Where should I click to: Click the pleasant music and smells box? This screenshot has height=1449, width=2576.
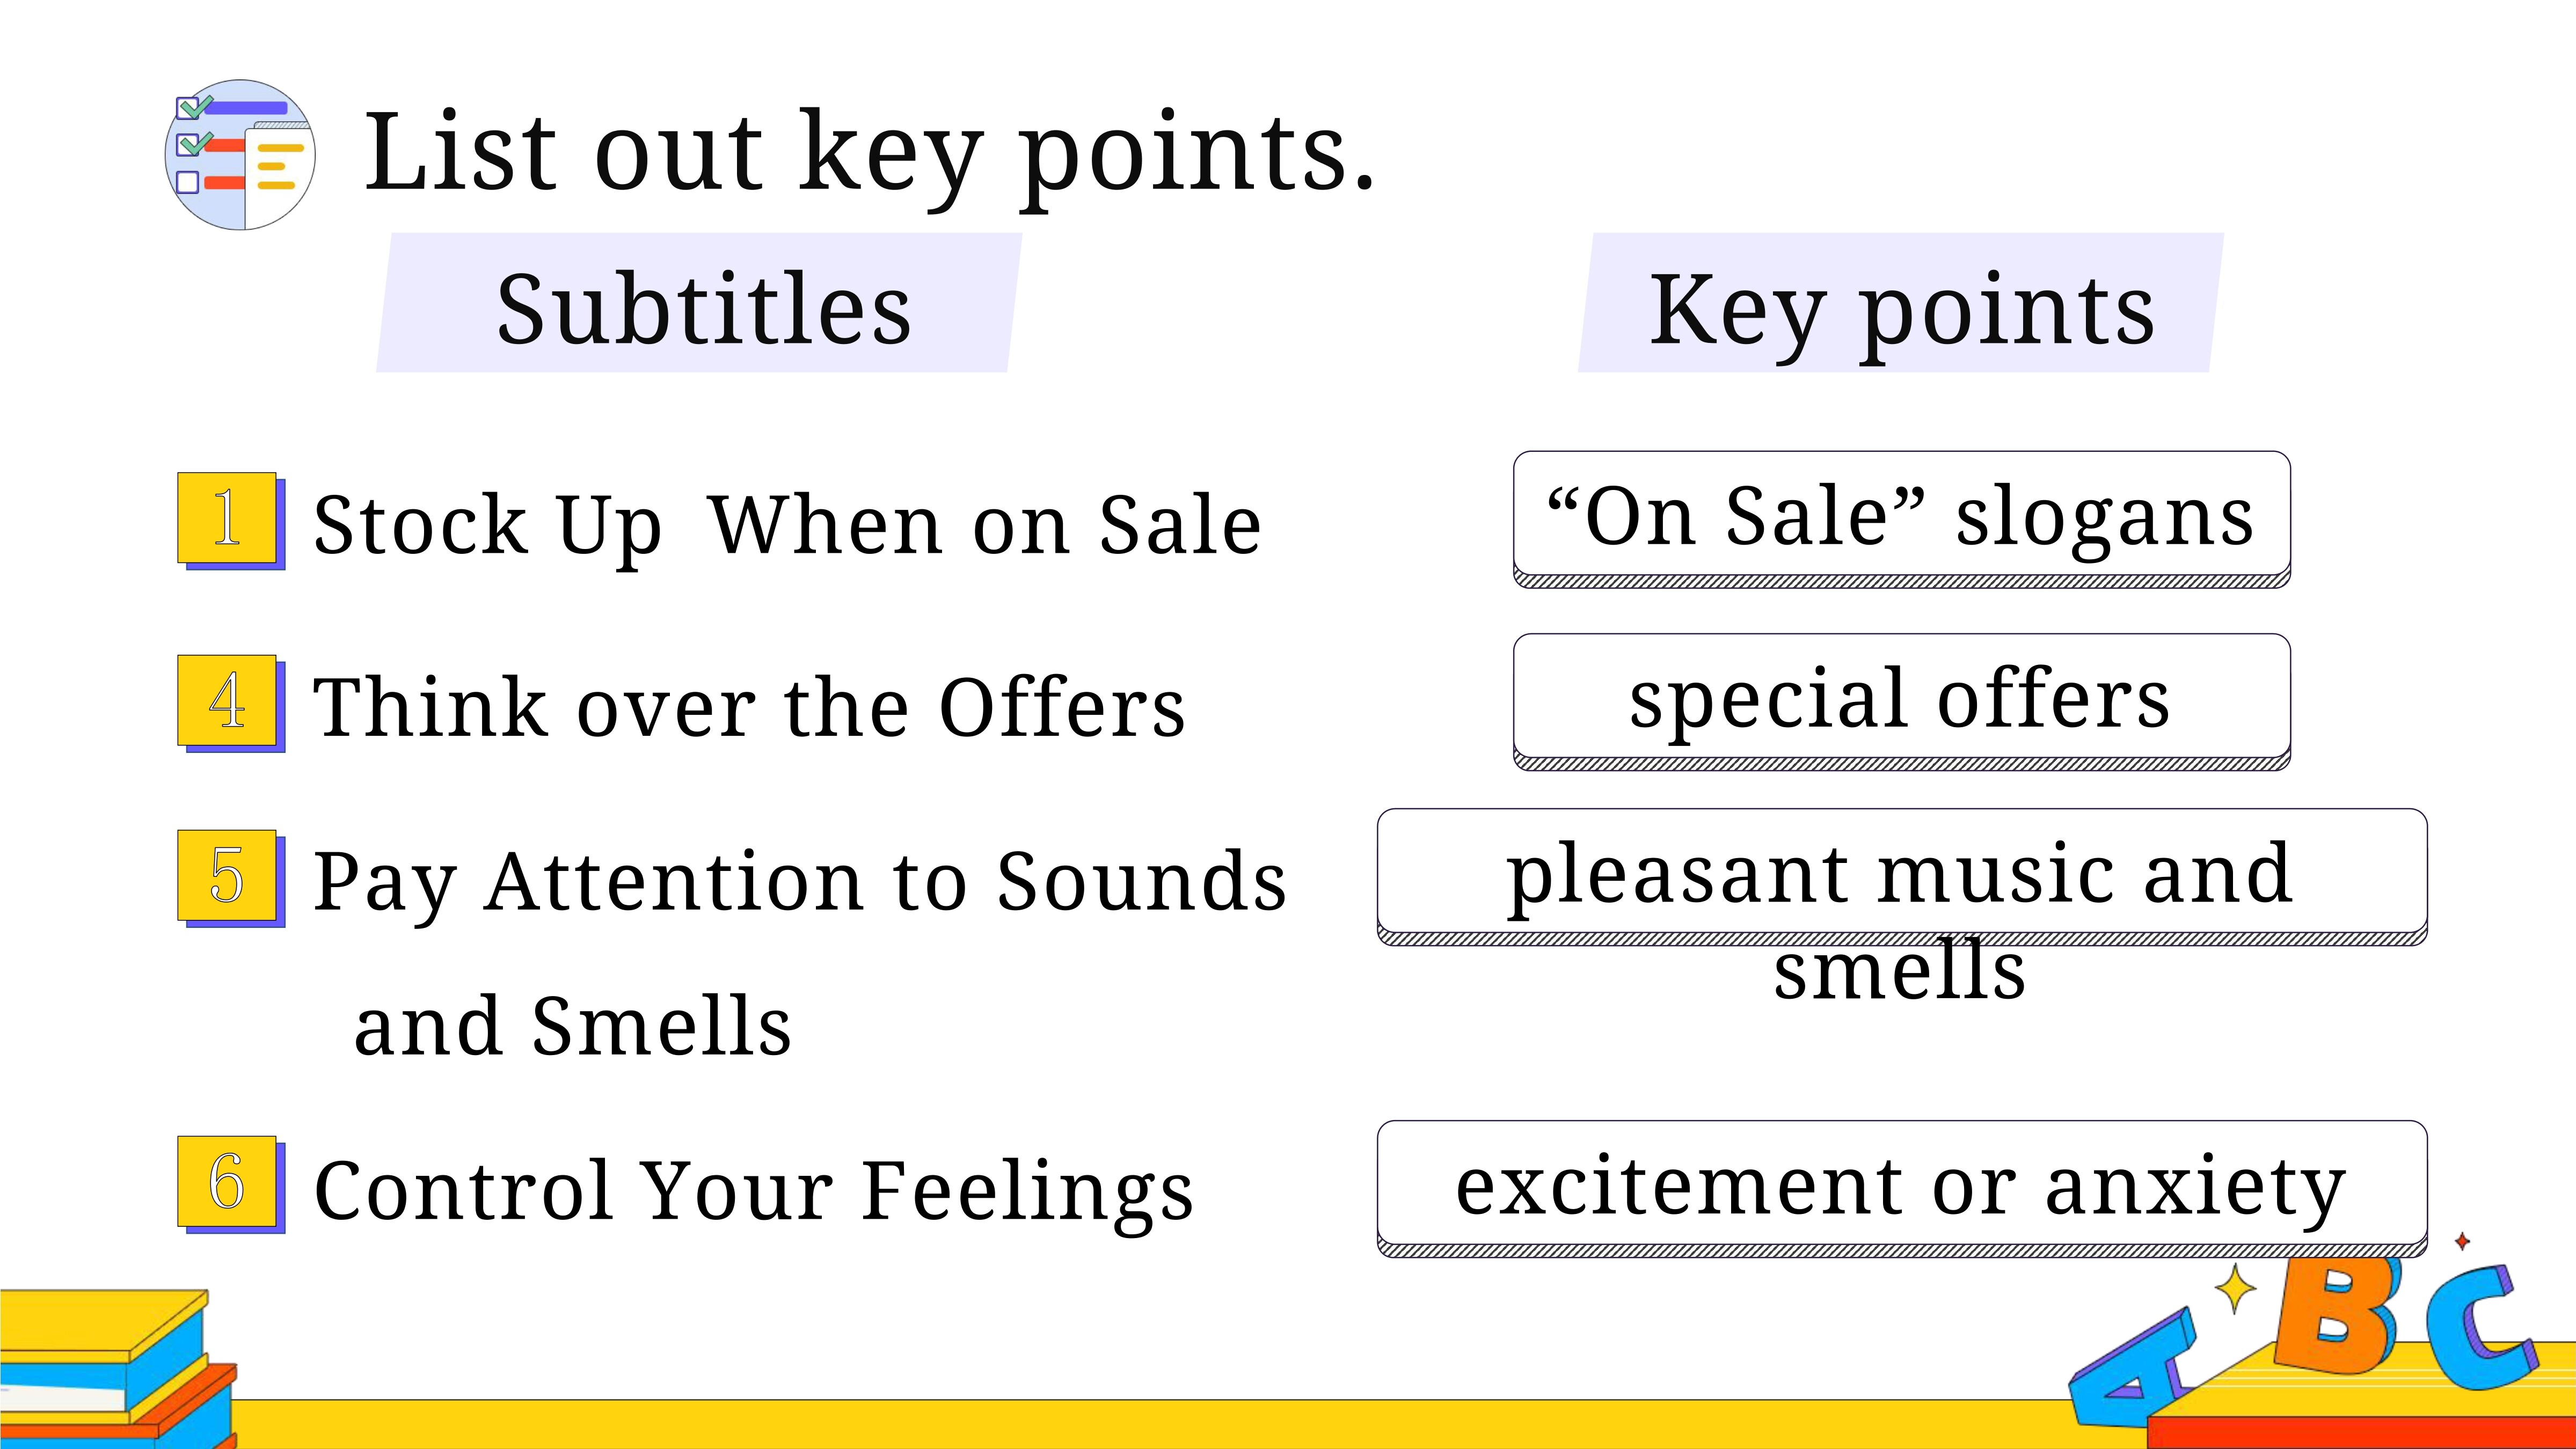coord(1902,877)
